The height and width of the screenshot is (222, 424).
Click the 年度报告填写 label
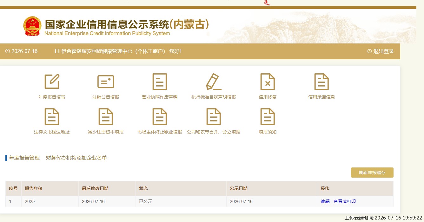click(52, 97)
